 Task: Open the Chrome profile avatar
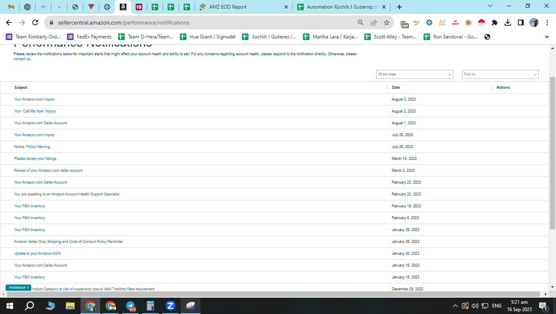[x=534, y=22]
